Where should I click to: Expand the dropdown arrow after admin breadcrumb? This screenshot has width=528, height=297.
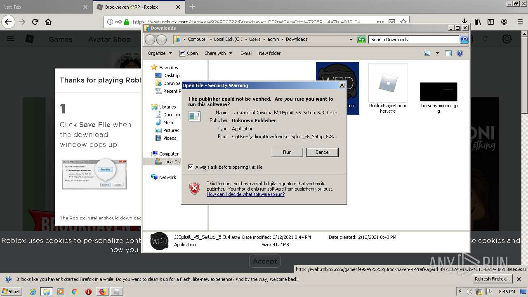click(283, 39)
